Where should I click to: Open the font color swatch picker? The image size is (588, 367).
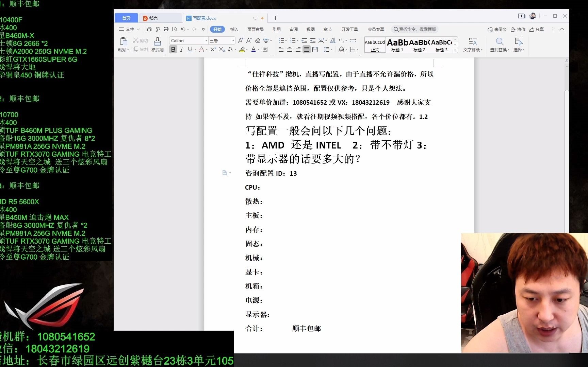click(258, 50)
